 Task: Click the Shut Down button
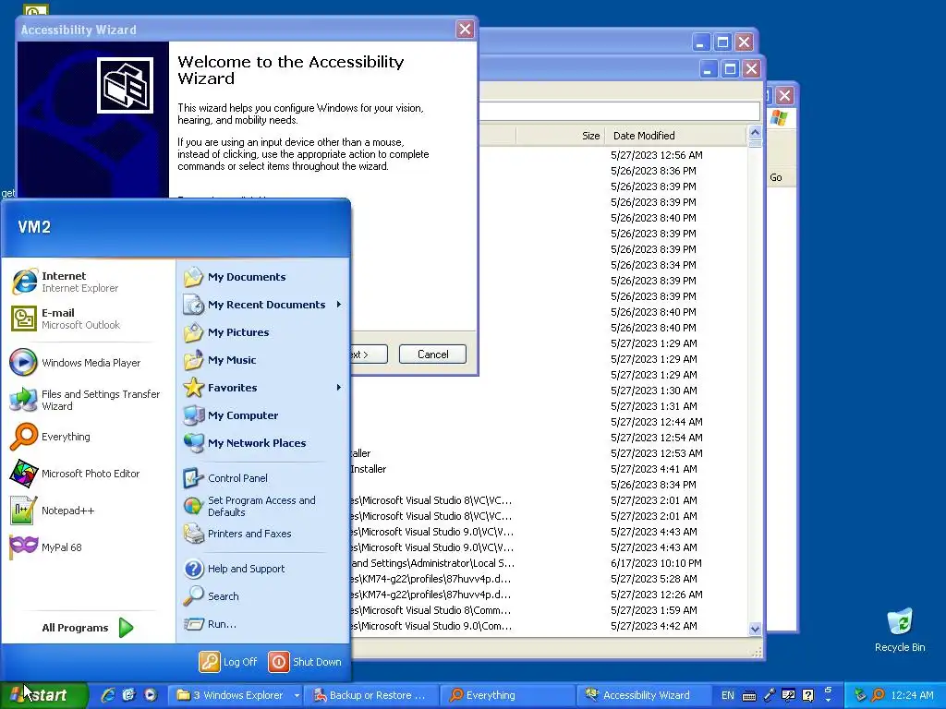[x=305, y=661]
